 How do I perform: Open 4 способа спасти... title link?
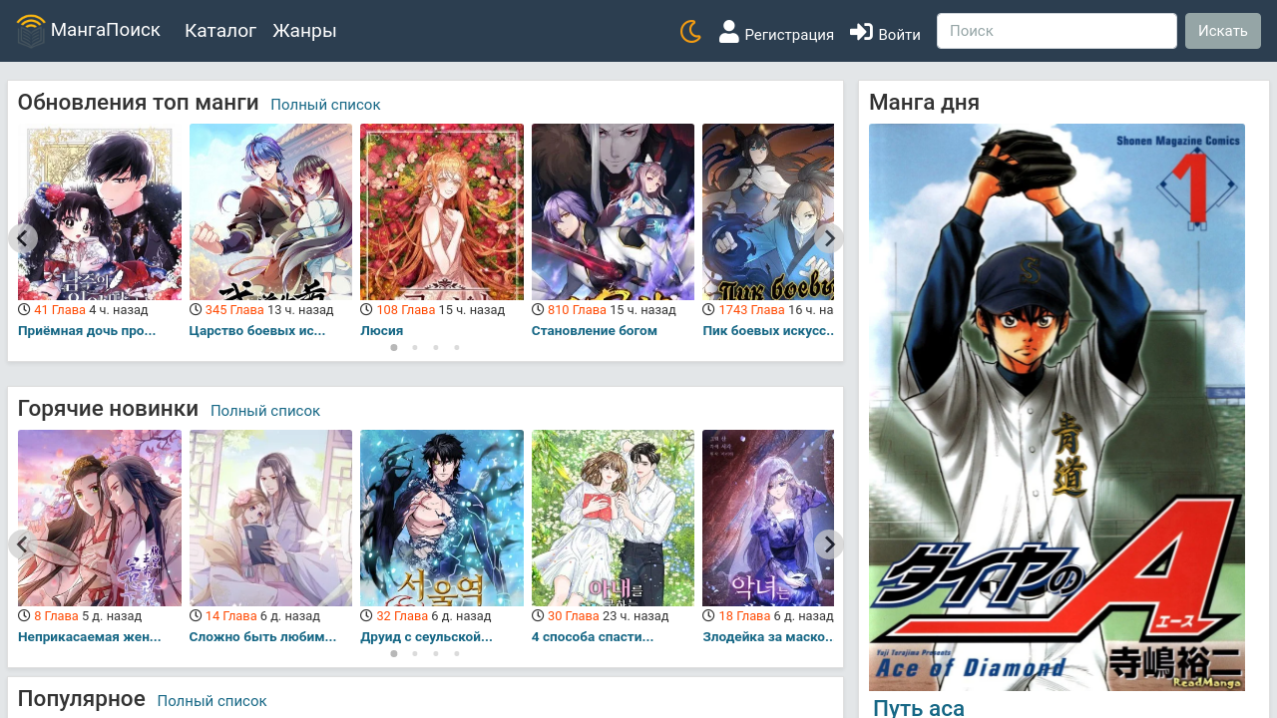click(593, 636)
